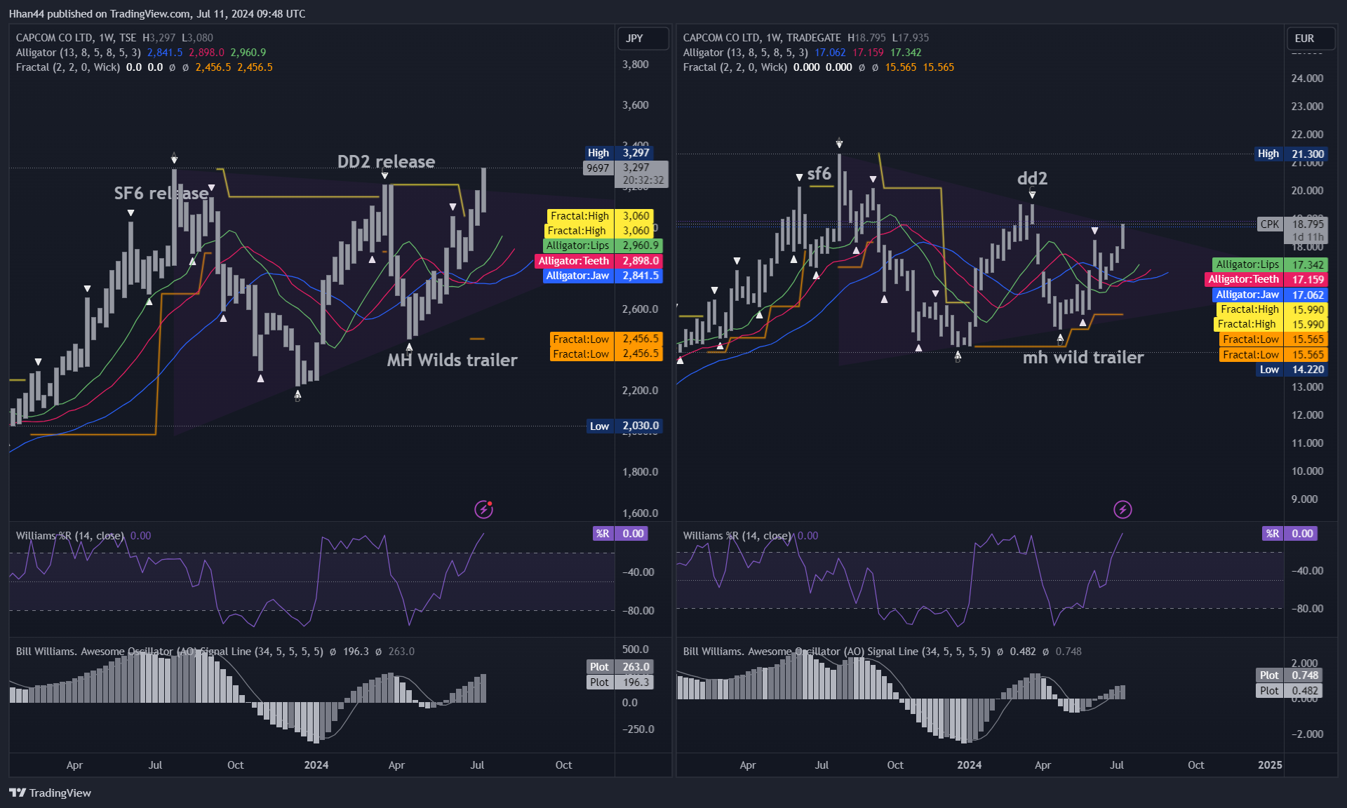Click the lightning icon on the JPY chart
The width and height of the screenshot is (1347, 808).
(x=483, y=509)
